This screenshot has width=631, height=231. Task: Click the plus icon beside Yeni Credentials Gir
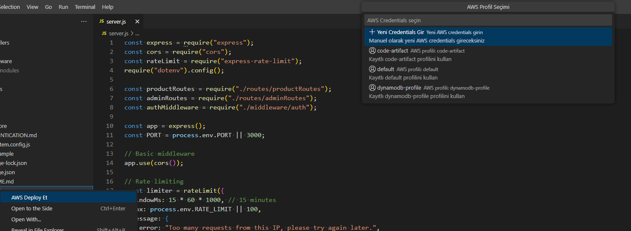pos(372,32)
